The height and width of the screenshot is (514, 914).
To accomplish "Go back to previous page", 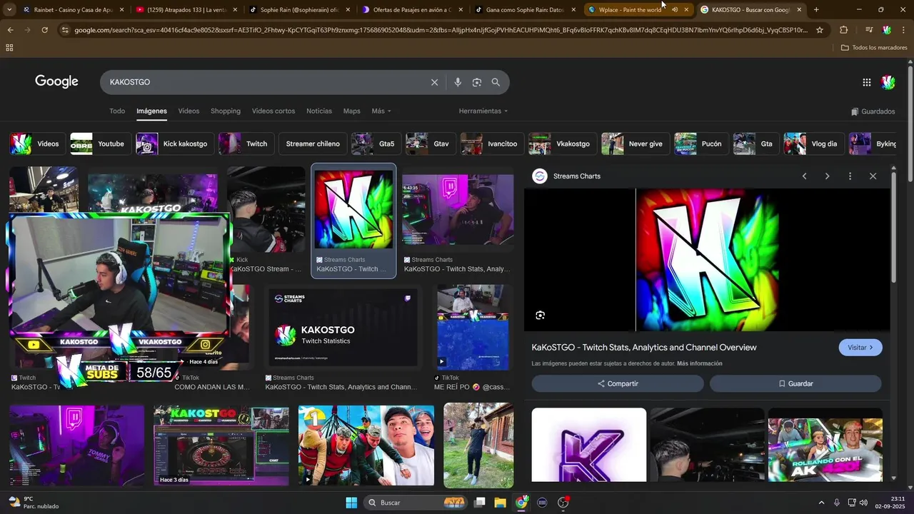I will click(10, 30).
